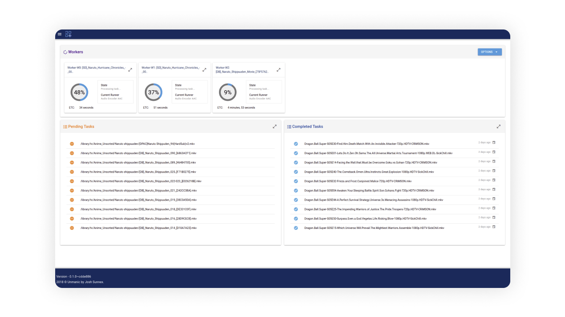Expand Worker-W1 details panel
The width and height of the screenshot is (565, 317).
tap(204, 70)
